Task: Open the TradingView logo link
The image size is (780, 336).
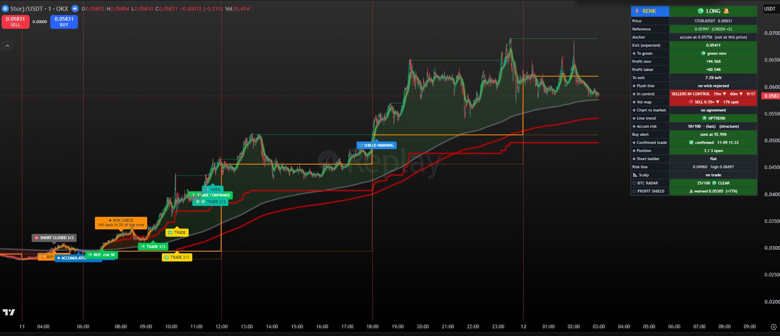Action: [9, 312]
